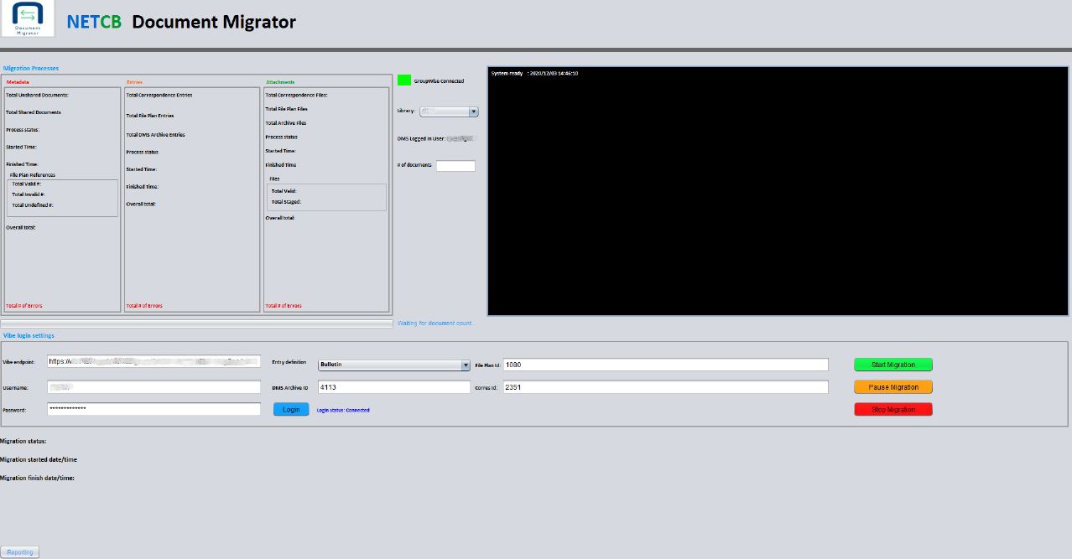Focus the # of documents field

click(455, 166)
